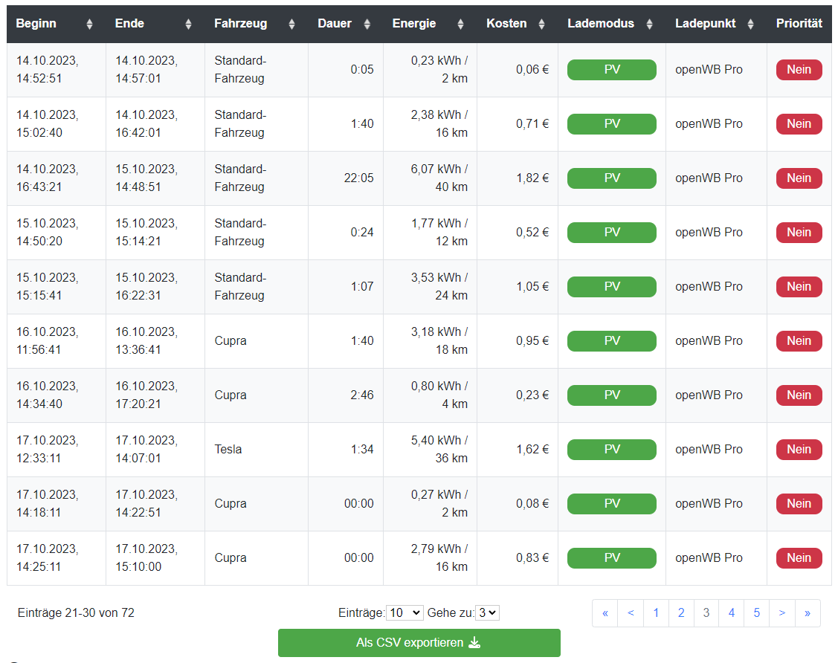The width and height of the screenshot is (838, 663).
Task: Open the Gehe zu page dropdown
Action: click(x=487, y=613)
